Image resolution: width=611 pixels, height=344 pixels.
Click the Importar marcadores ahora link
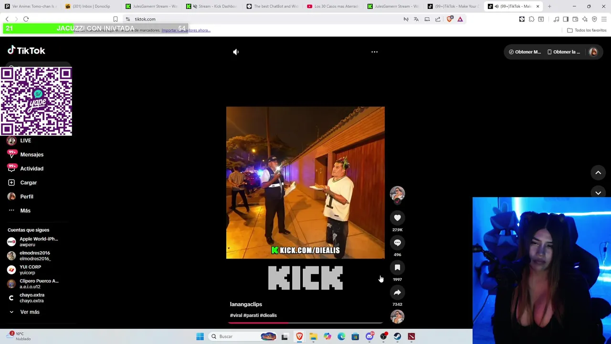click(186, 30)
